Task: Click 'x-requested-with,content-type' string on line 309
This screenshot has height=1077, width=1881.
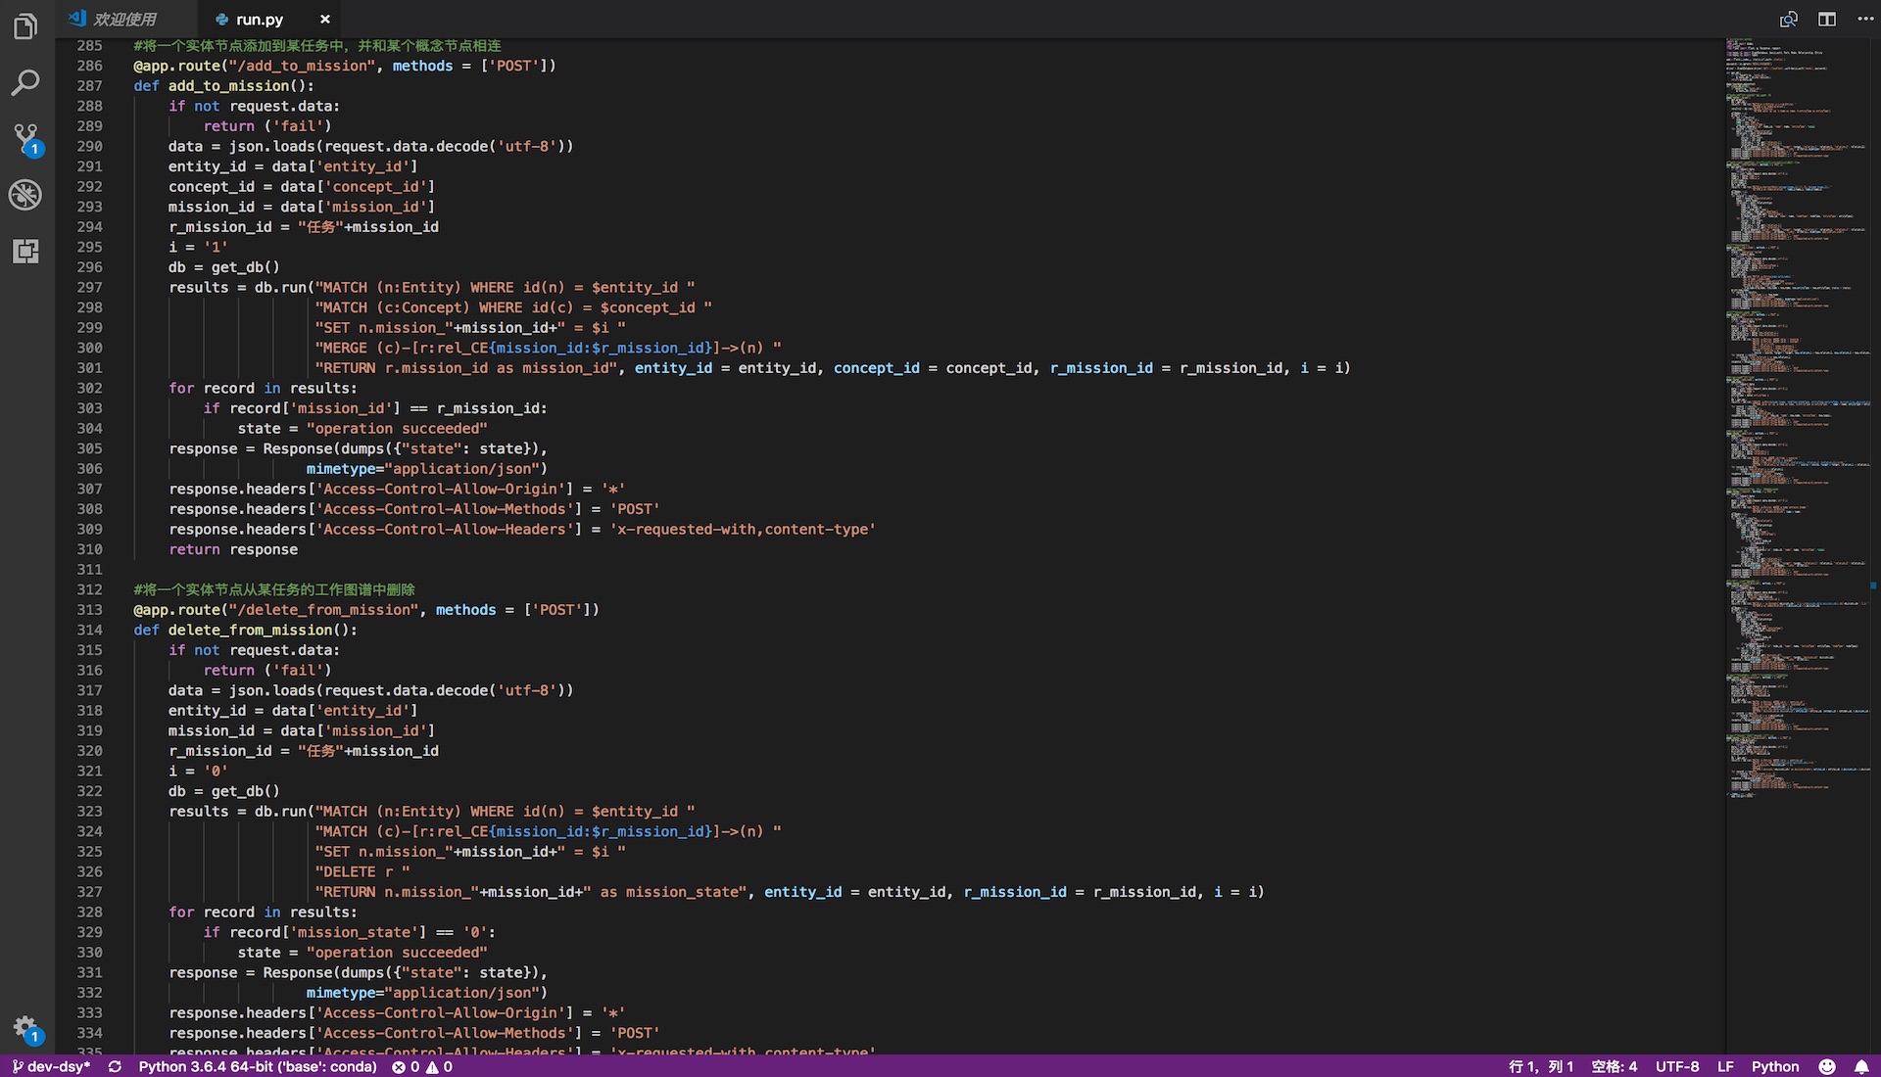Action: [x=743, y=529]
